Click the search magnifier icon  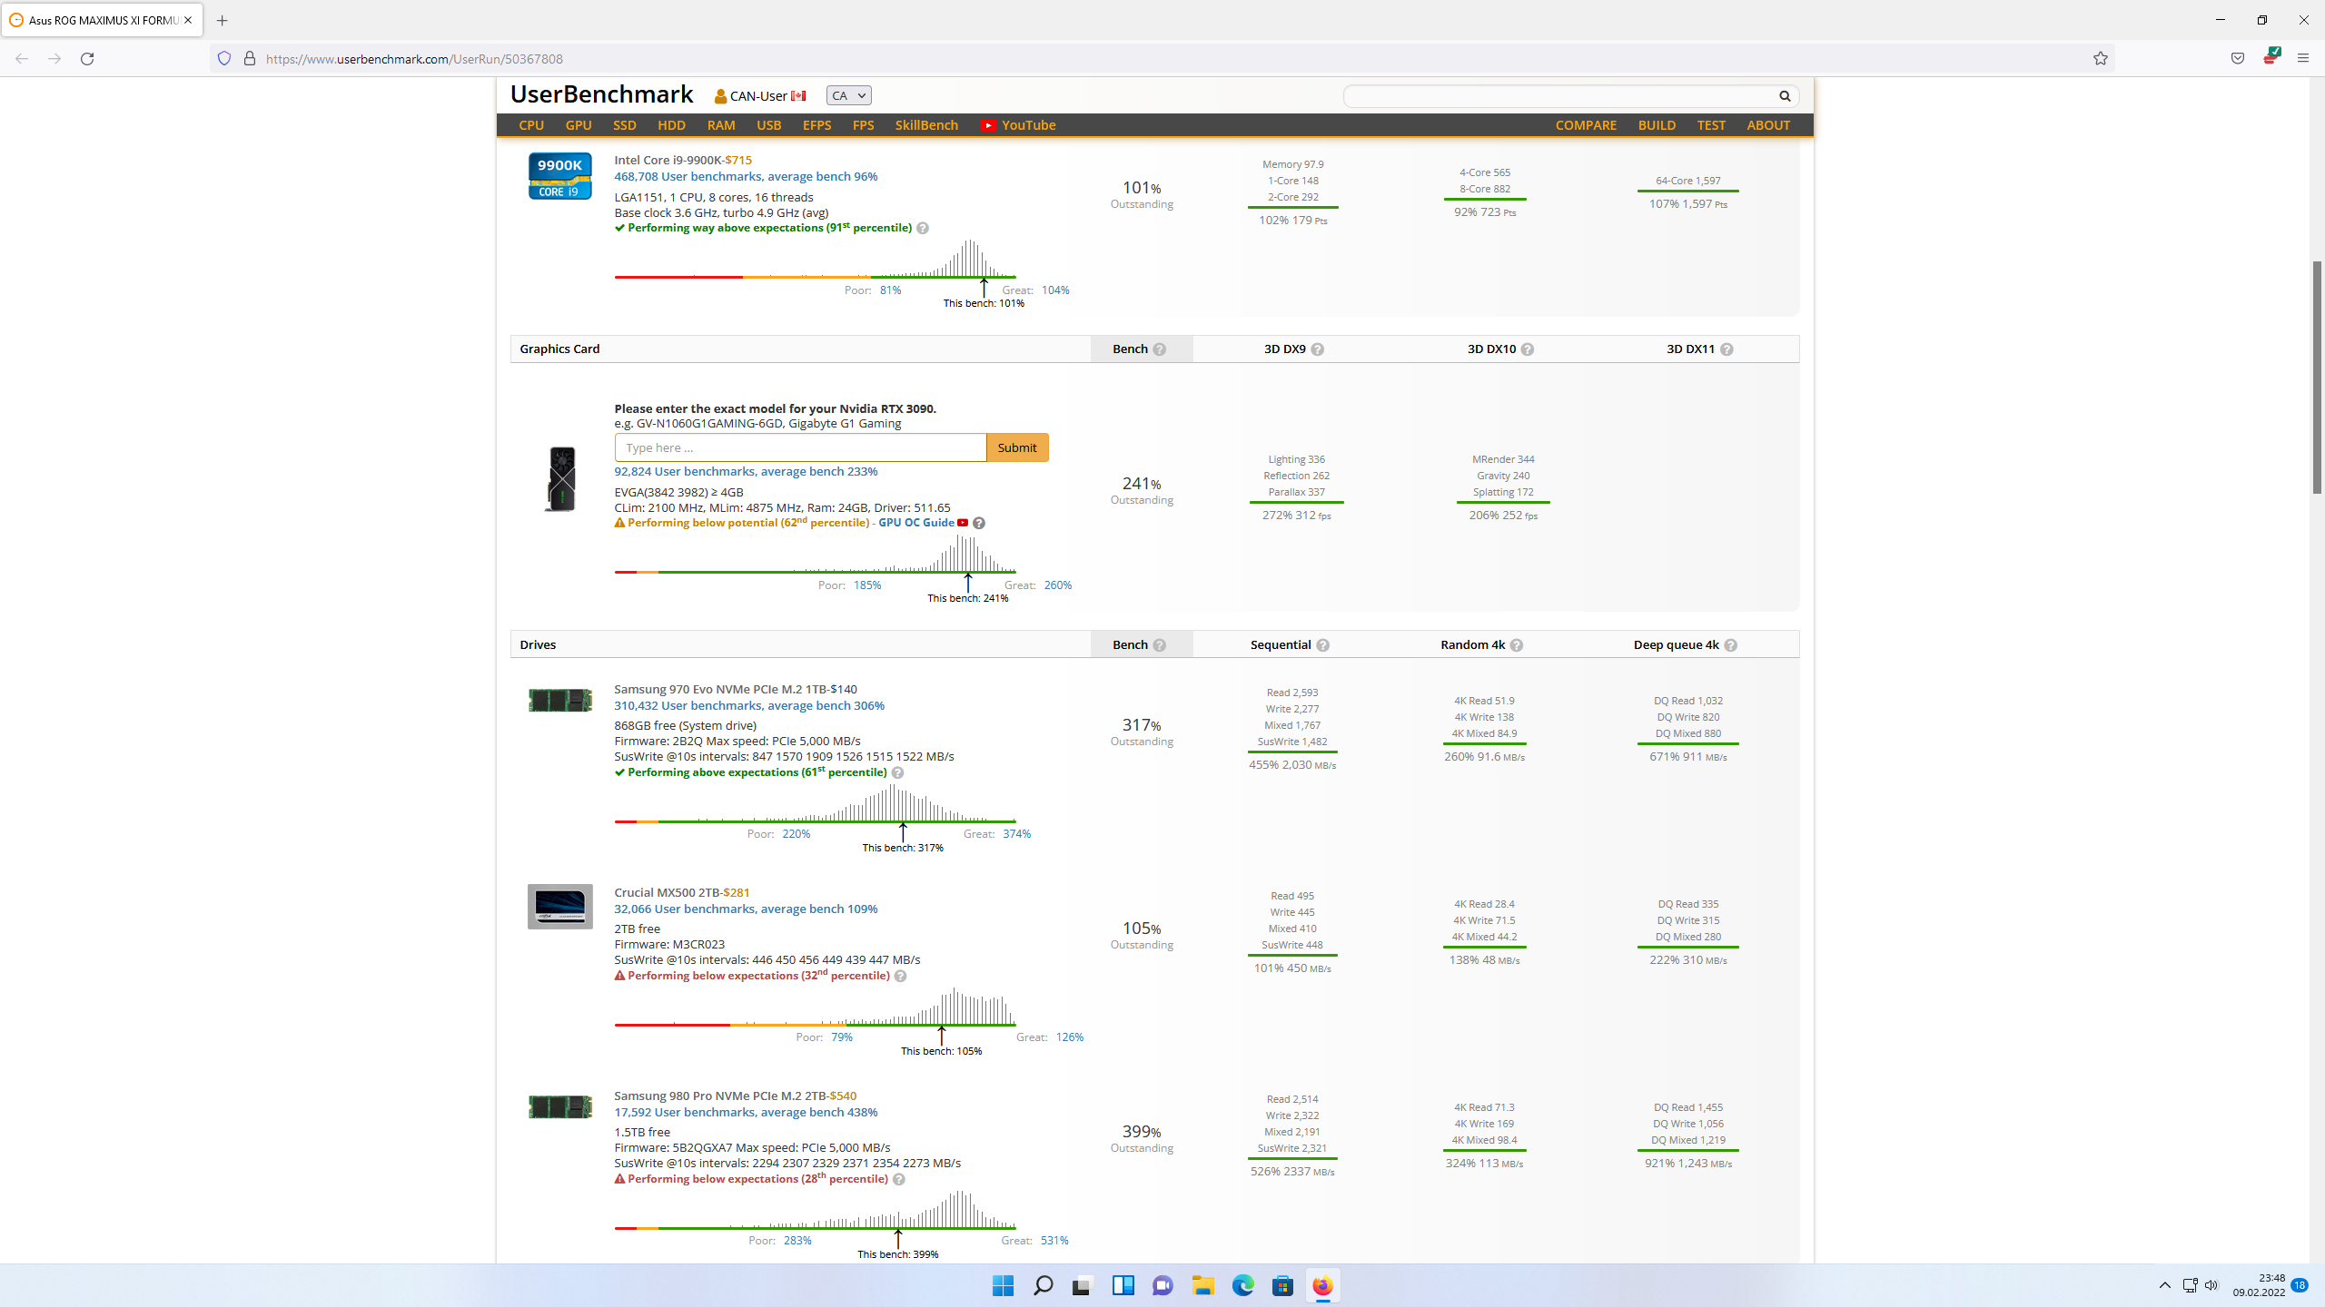click(1785, 96)
